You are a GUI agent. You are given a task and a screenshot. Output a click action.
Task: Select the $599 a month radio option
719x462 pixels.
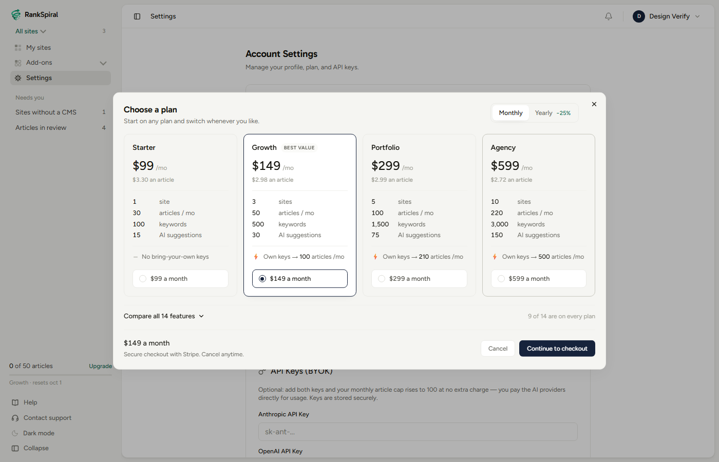[x=539, y=279]
